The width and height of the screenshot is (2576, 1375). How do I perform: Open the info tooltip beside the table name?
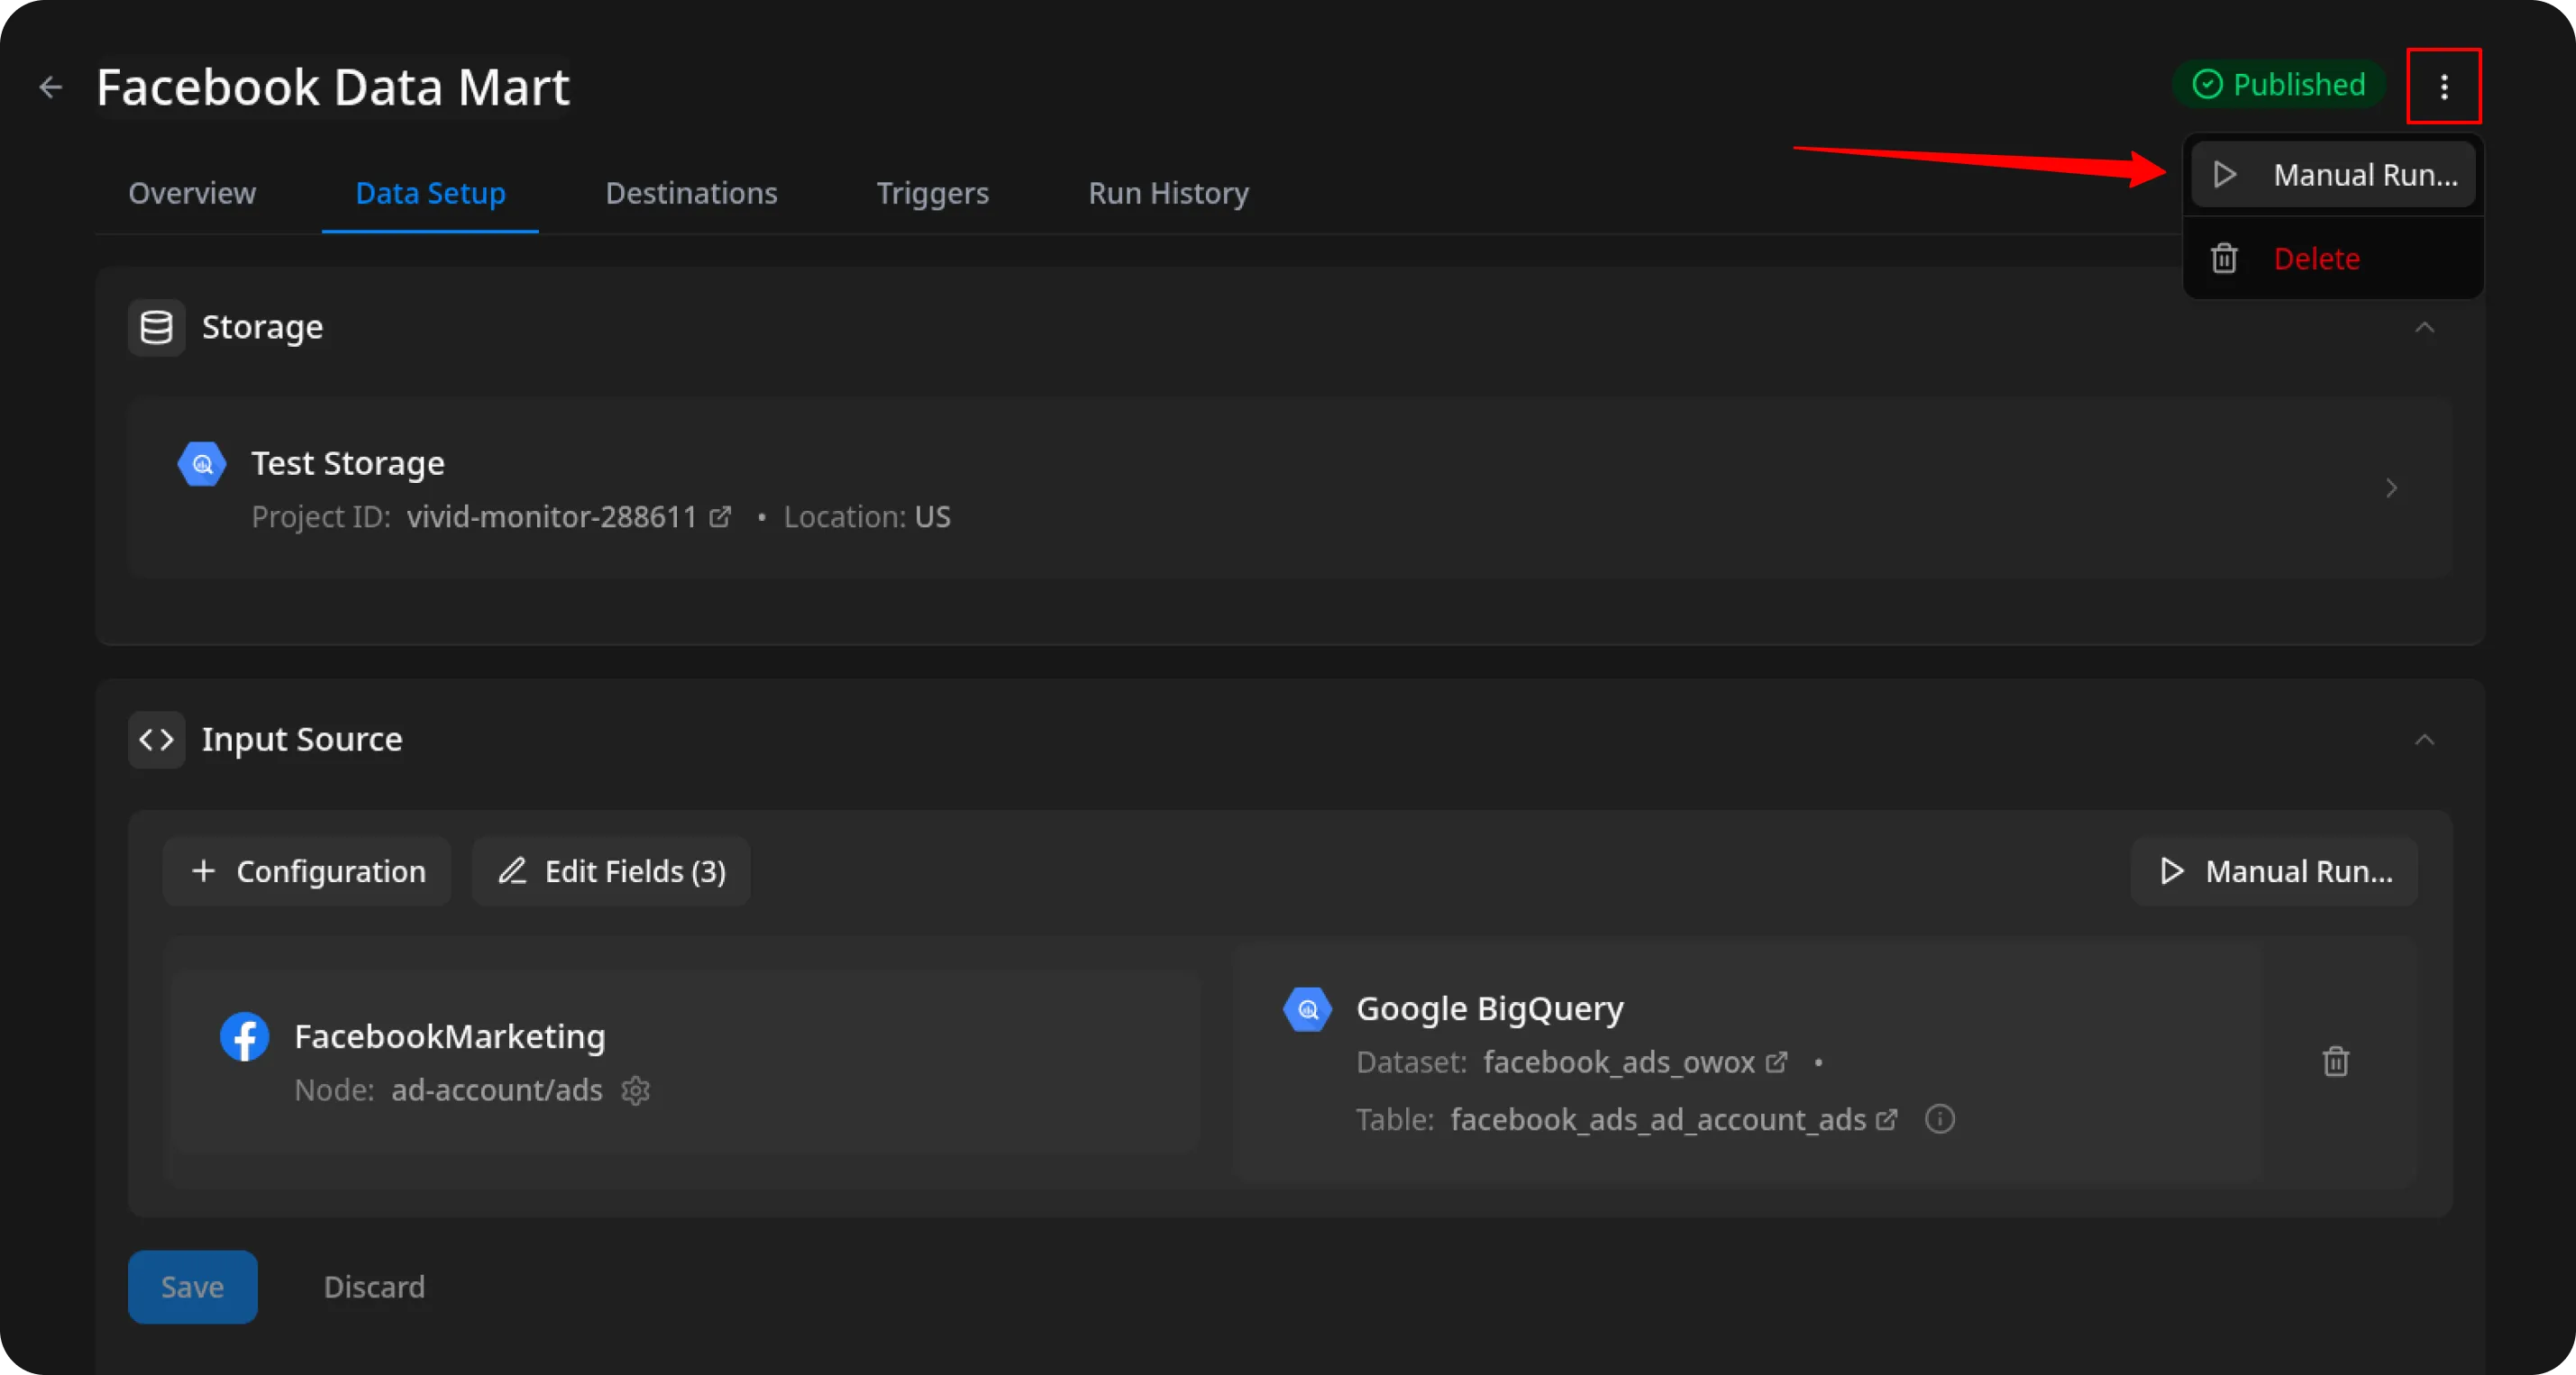coord(1939,1119)
